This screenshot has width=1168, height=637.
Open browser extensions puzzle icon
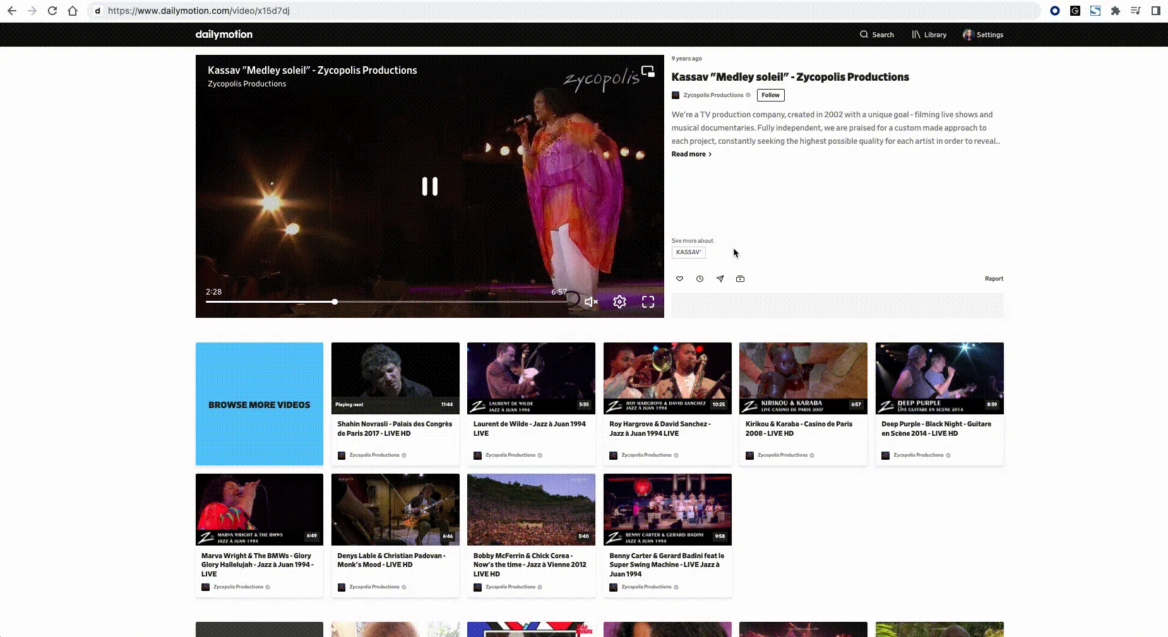pos(1116,11)
